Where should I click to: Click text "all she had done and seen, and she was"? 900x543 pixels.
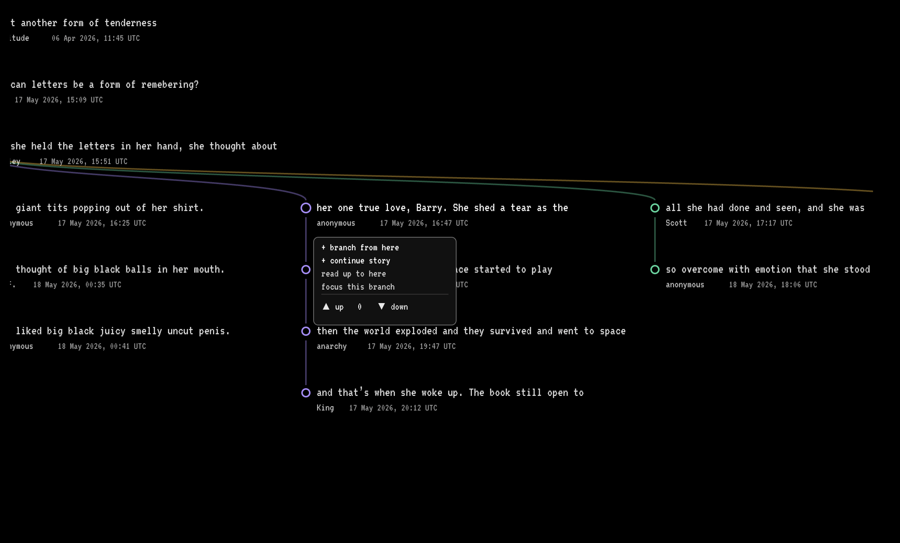click(x=765, y=208)
